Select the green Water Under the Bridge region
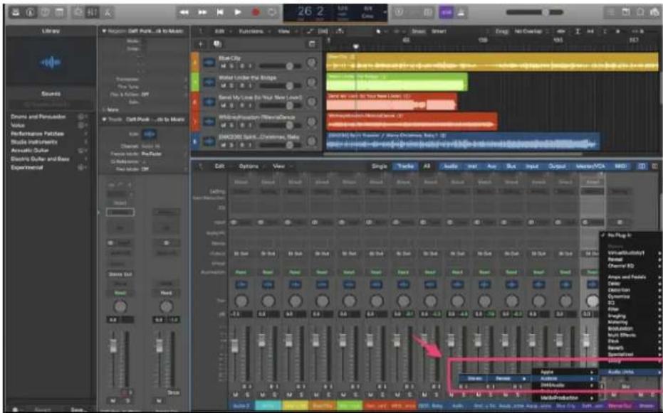The height and width of the screenshot is (413, 663). [397, 82]
